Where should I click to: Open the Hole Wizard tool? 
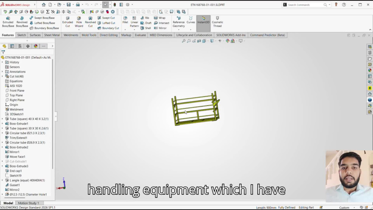coord(79,22)
